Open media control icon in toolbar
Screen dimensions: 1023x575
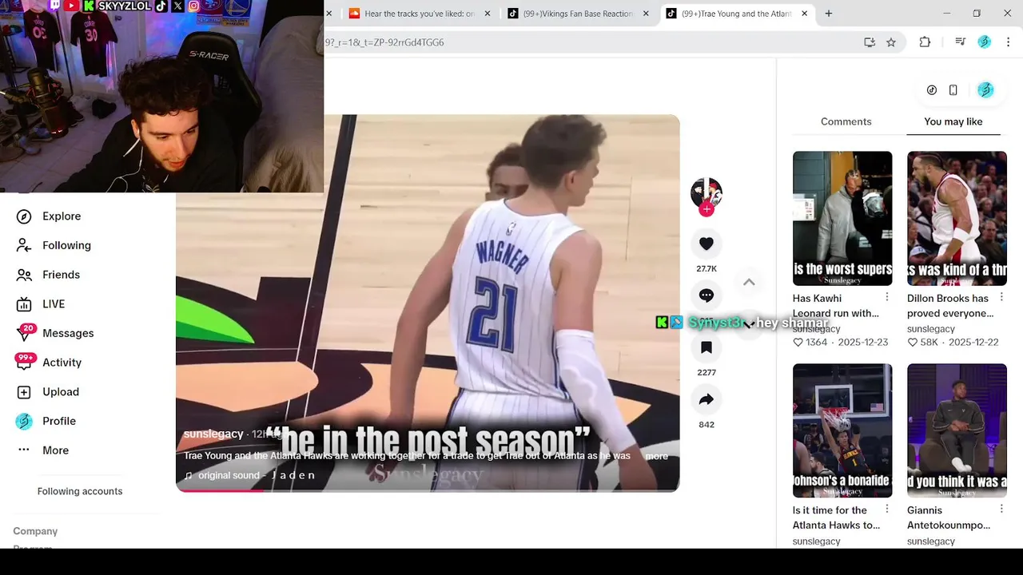[960, 42]
